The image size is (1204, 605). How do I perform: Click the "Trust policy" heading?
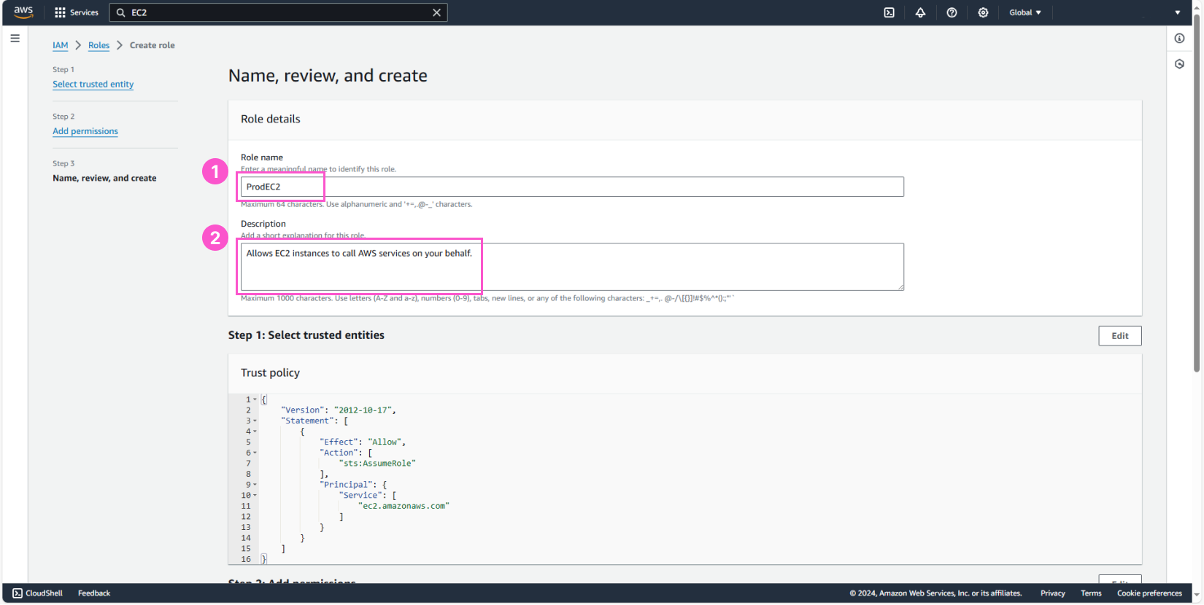270,372
